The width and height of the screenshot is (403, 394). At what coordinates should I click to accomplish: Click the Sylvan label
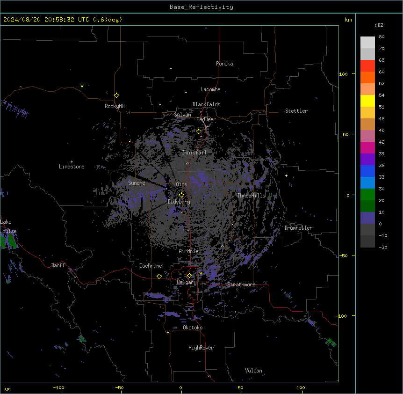click(x=182, y=115)
